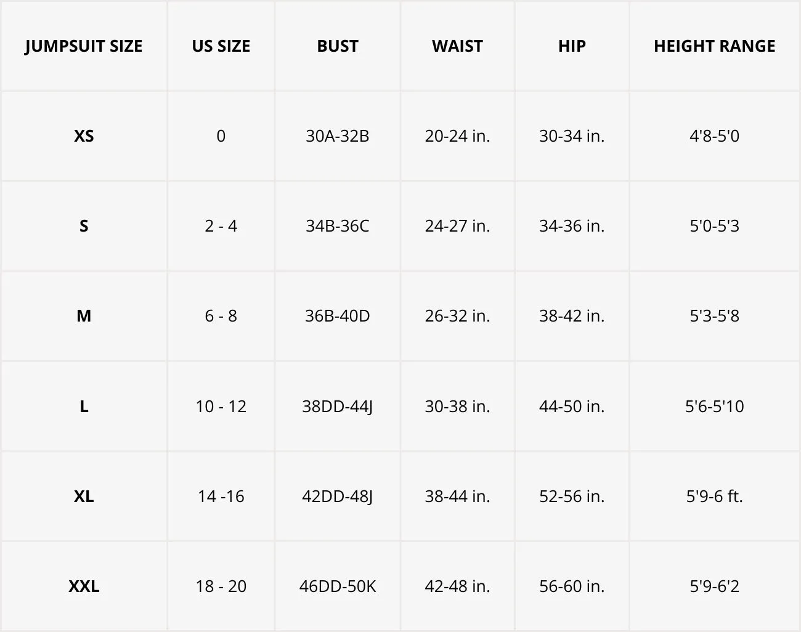Click the 14 -16 US size cell
This screenshot has width=801, height=632.
coord(221,496)
